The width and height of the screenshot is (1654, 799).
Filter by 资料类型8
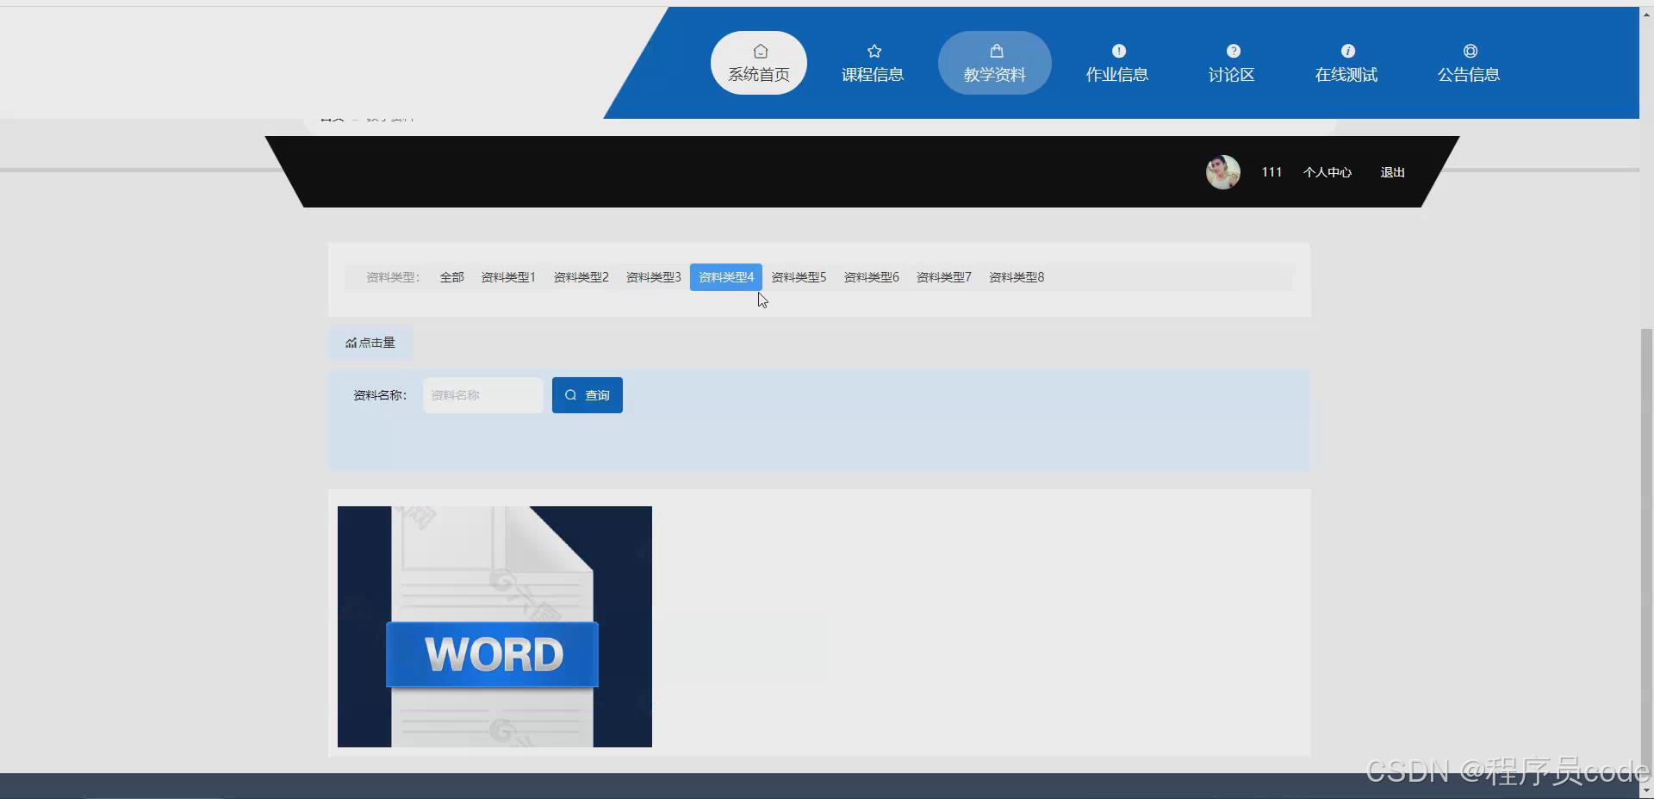[1017, 277]
